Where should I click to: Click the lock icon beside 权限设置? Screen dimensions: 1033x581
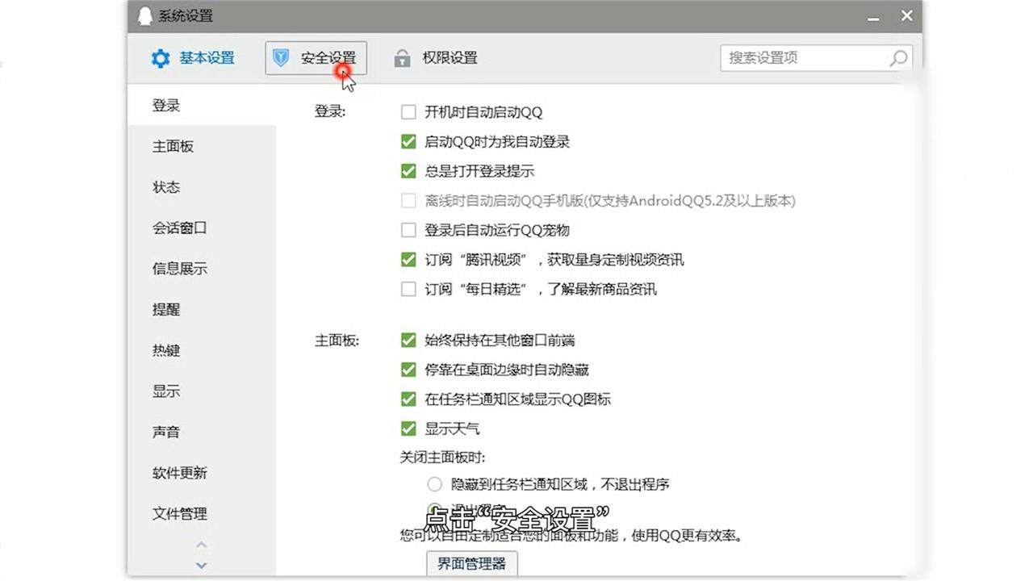pos(402,57)
